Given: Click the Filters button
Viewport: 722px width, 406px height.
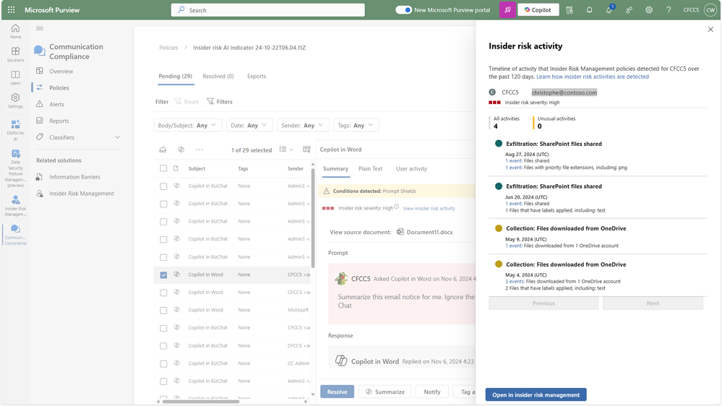Looking at the screenshot, I should [220, 102].
